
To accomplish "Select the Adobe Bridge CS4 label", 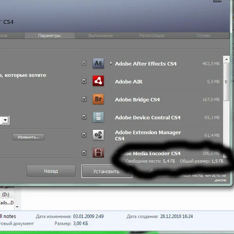I will [x=137, y=99].
